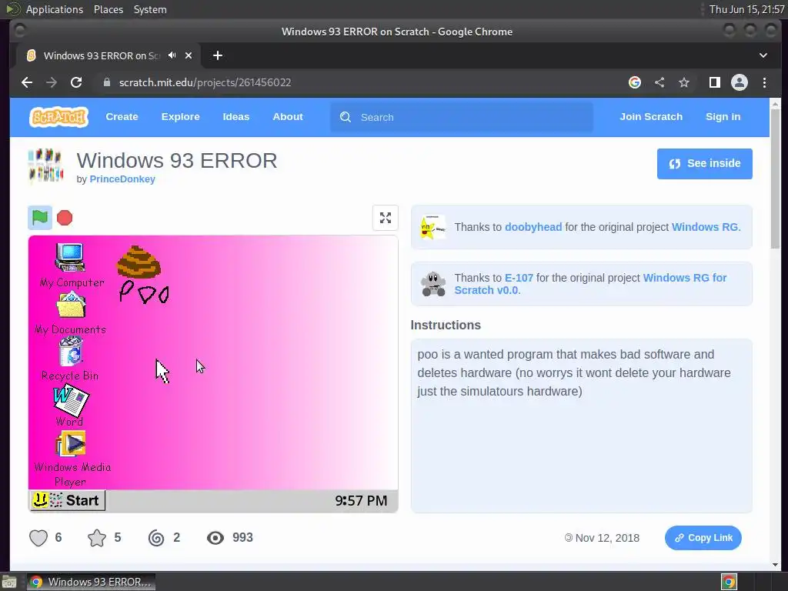Open the Places menu
This screenshot has height=591, width=788.
(109, 9)
